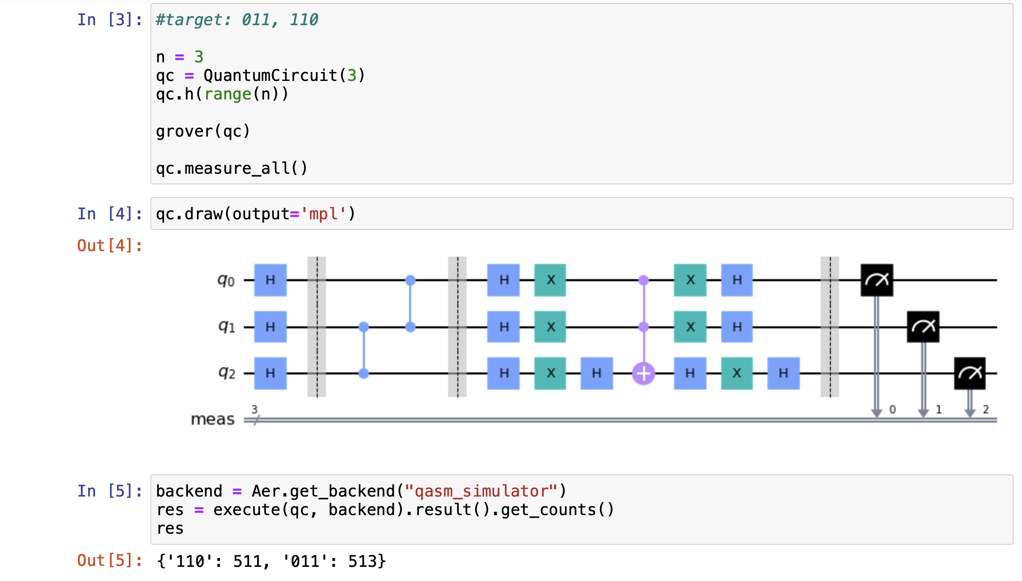Screen dimensions: 1022x581
Task: Click the last barrier before measurements
Action: (x=830, y=327)
